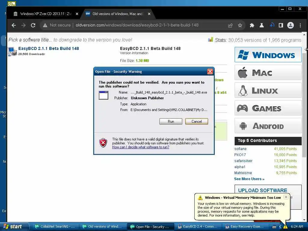Click the 28,688 Downloads text
Image resolution: width=308 pixels, height=231 pixels.
click(31, 54)
